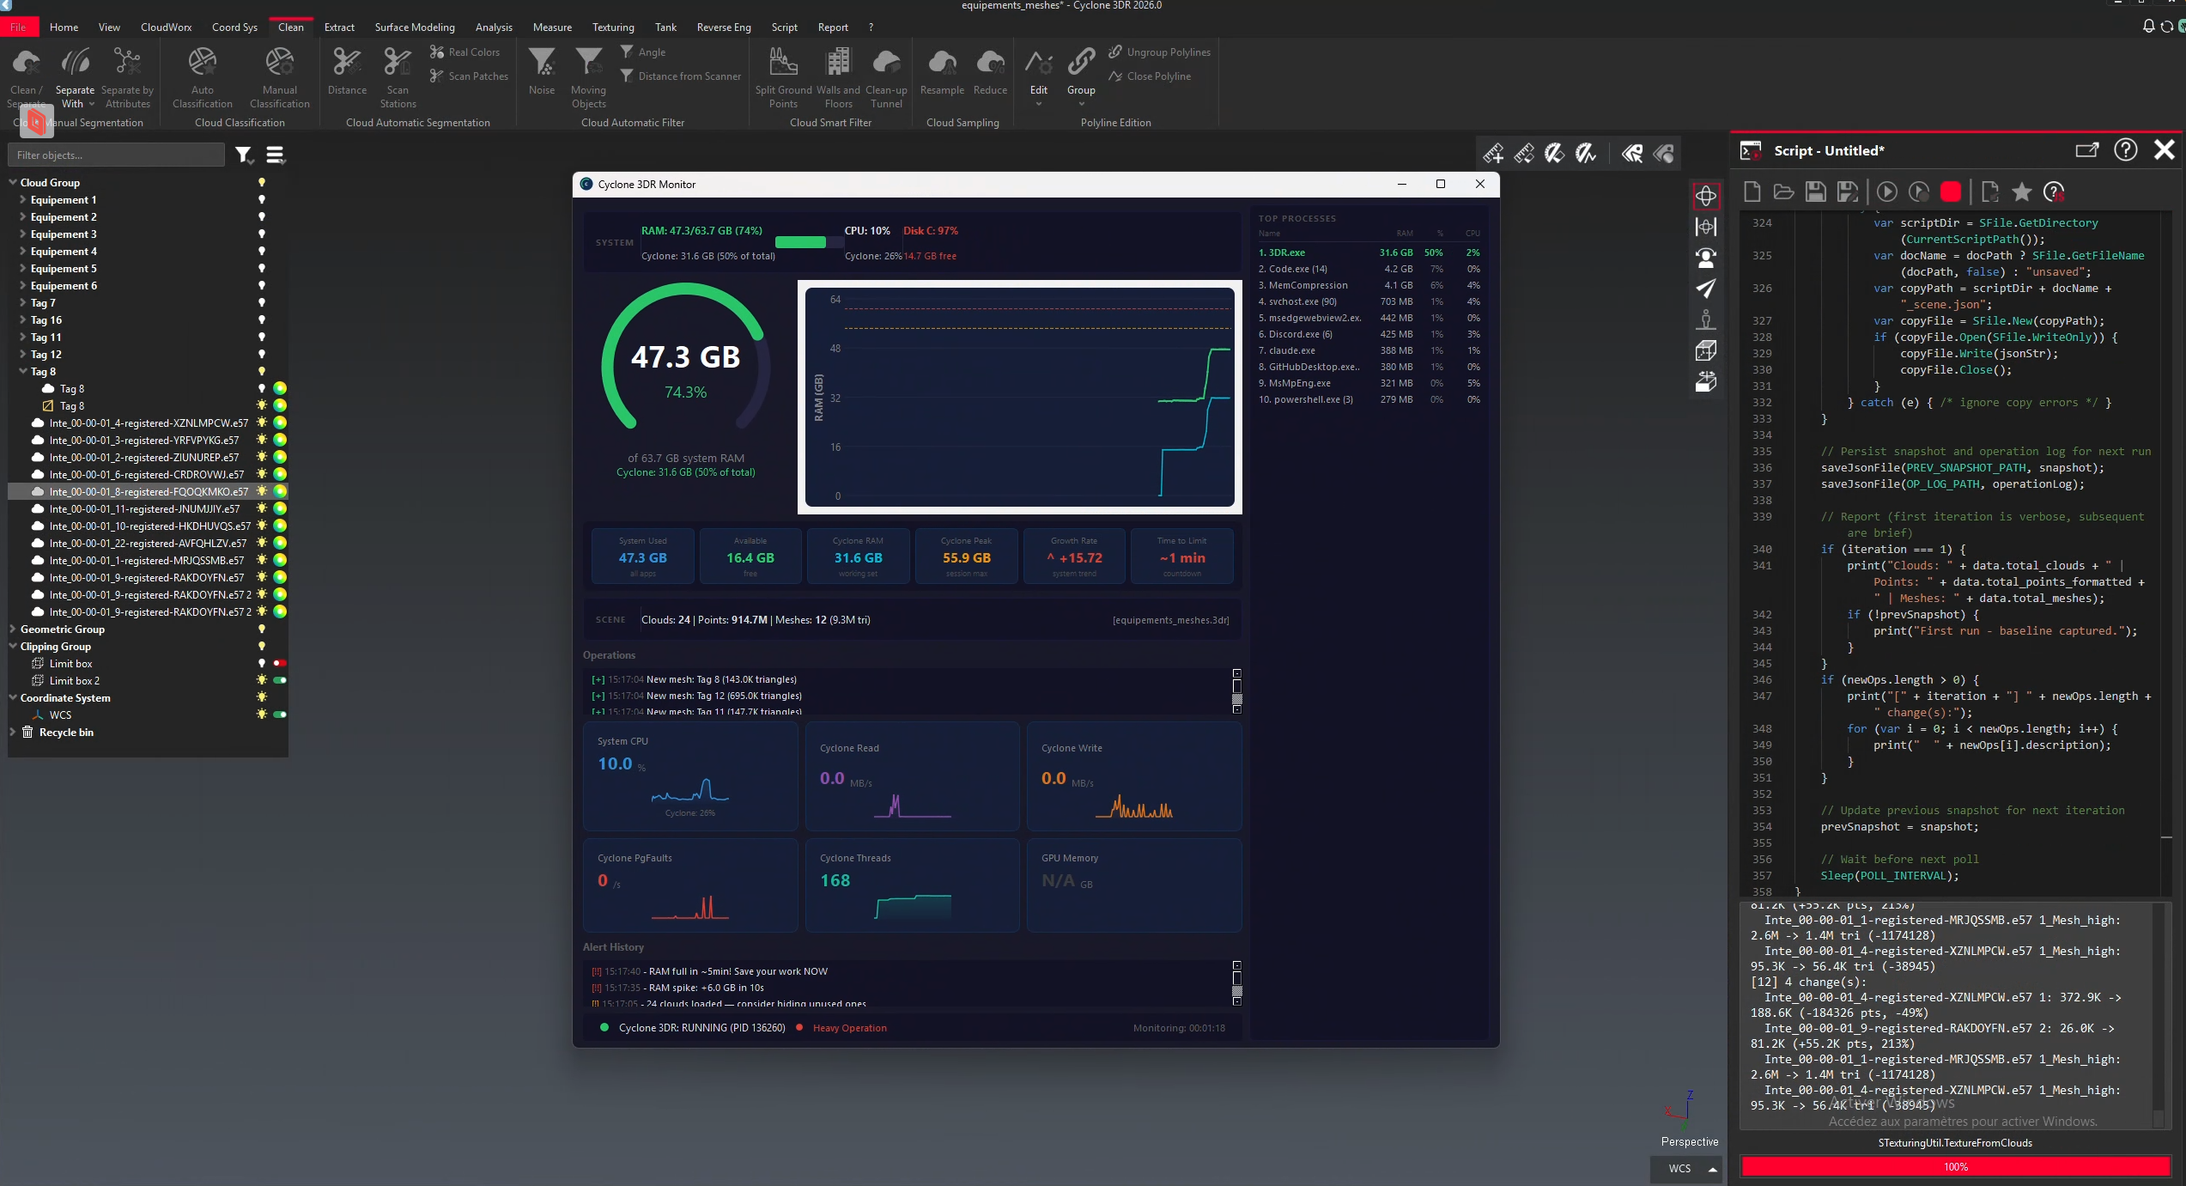
Task: Collapse the Tag 8 group
Action: pyautogui.click(x=23, y=372)
